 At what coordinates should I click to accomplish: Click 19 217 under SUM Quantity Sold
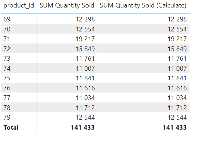[85, 39]
